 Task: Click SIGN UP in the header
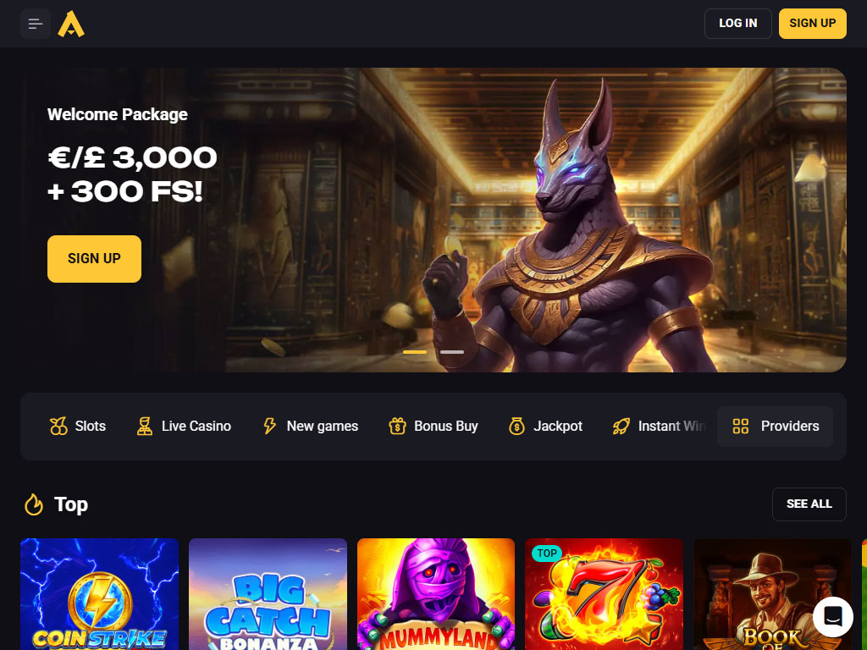click(812, 23)
